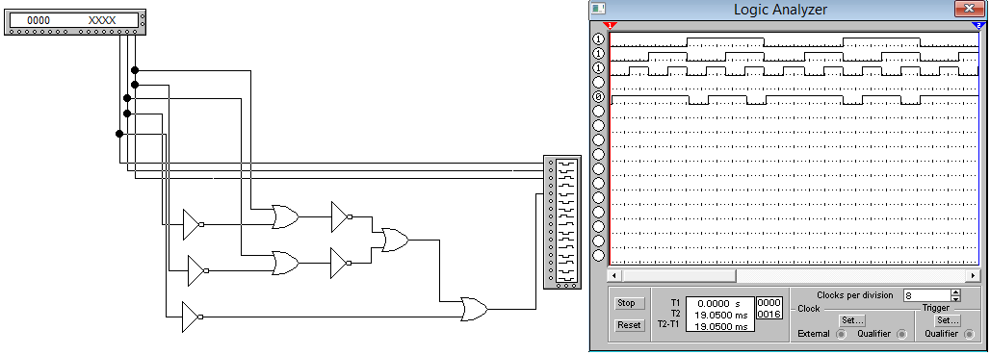Click the empty channel circle between 1 and 0 indicators
The image size is (990, 355).
click(599, 83)
